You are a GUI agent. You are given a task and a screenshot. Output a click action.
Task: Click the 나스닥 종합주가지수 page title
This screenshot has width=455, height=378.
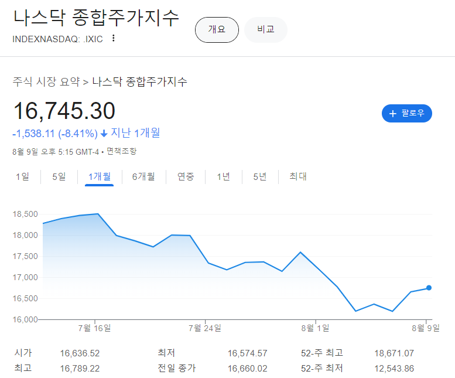(x=96, y=18)
